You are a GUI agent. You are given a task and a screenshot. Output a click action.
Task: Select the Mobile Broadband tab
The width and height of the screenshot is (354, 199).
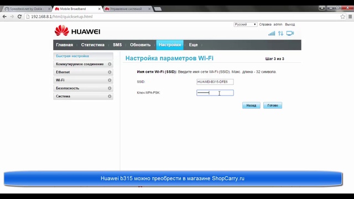[77, 9]
